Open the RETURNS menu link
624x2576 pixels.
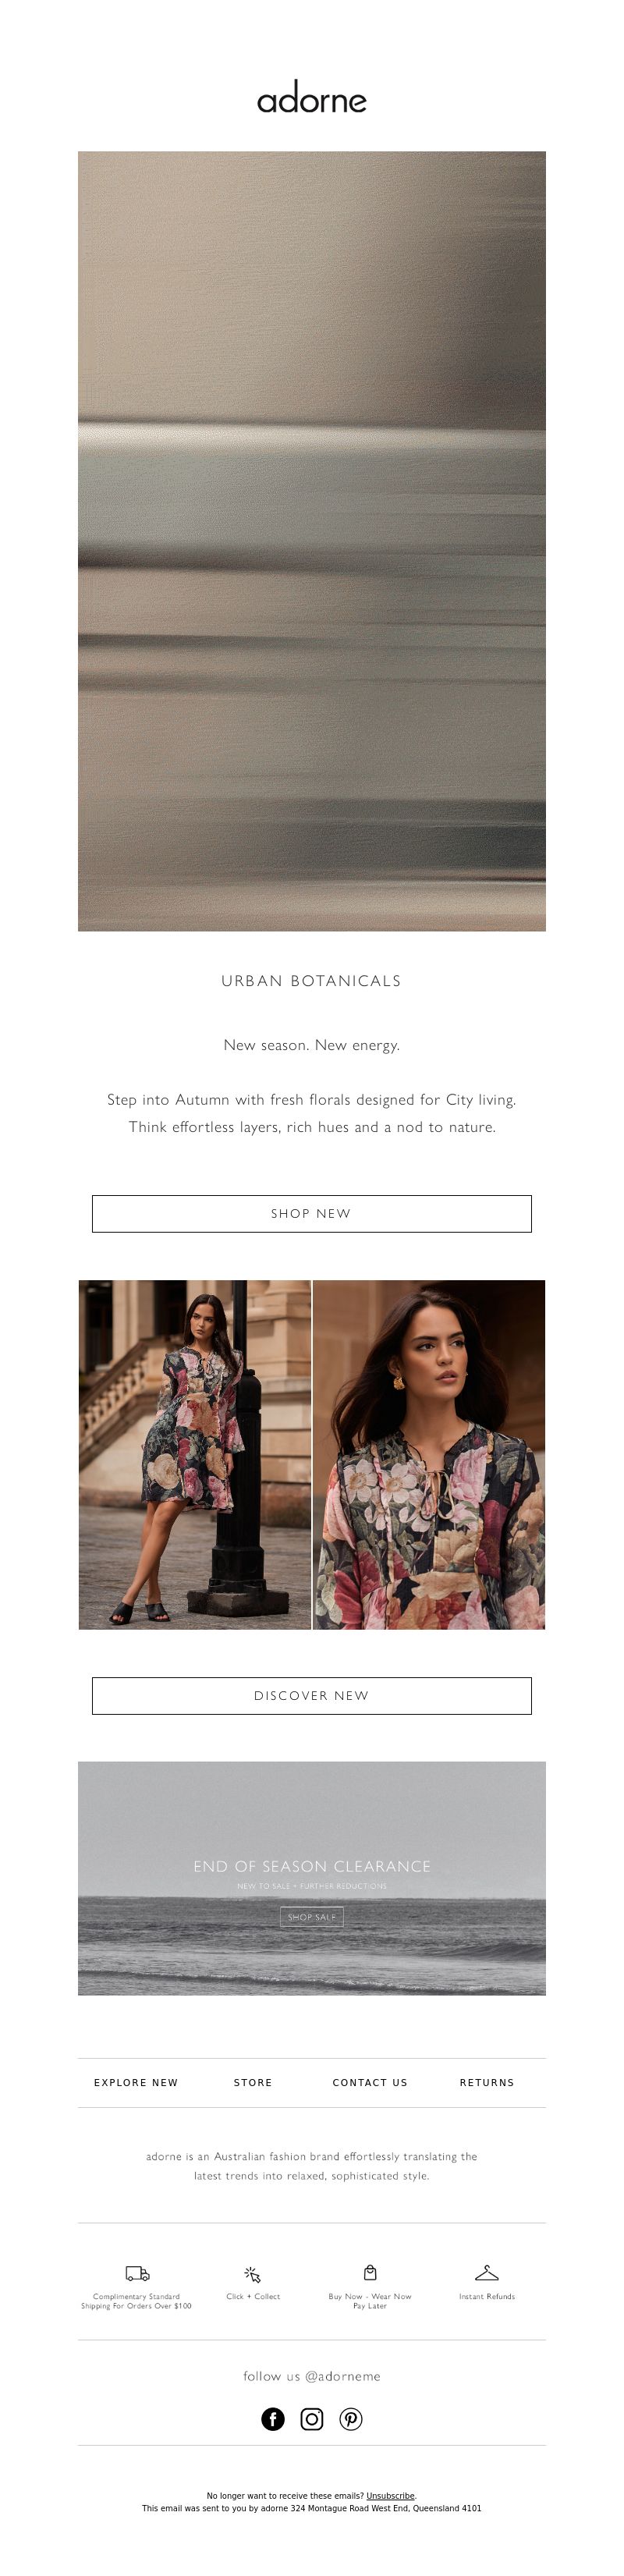[x=487, y=2082]
